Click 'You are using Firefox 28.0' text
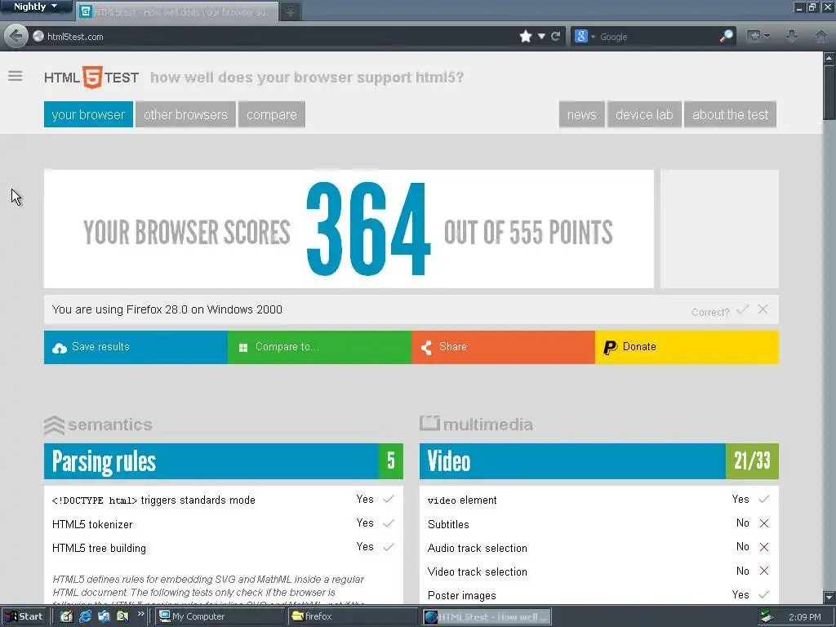The image size is (836, 627). (x=167, y=309)
